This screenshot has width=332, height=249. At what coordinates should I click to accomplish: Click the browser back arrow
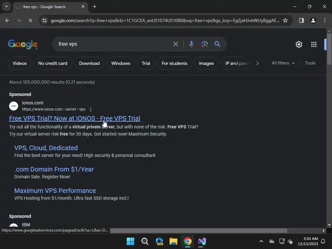[7, 20]
